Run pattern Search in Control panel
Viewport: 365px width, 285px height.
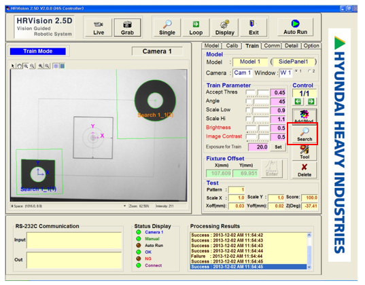tap(305, 134)
